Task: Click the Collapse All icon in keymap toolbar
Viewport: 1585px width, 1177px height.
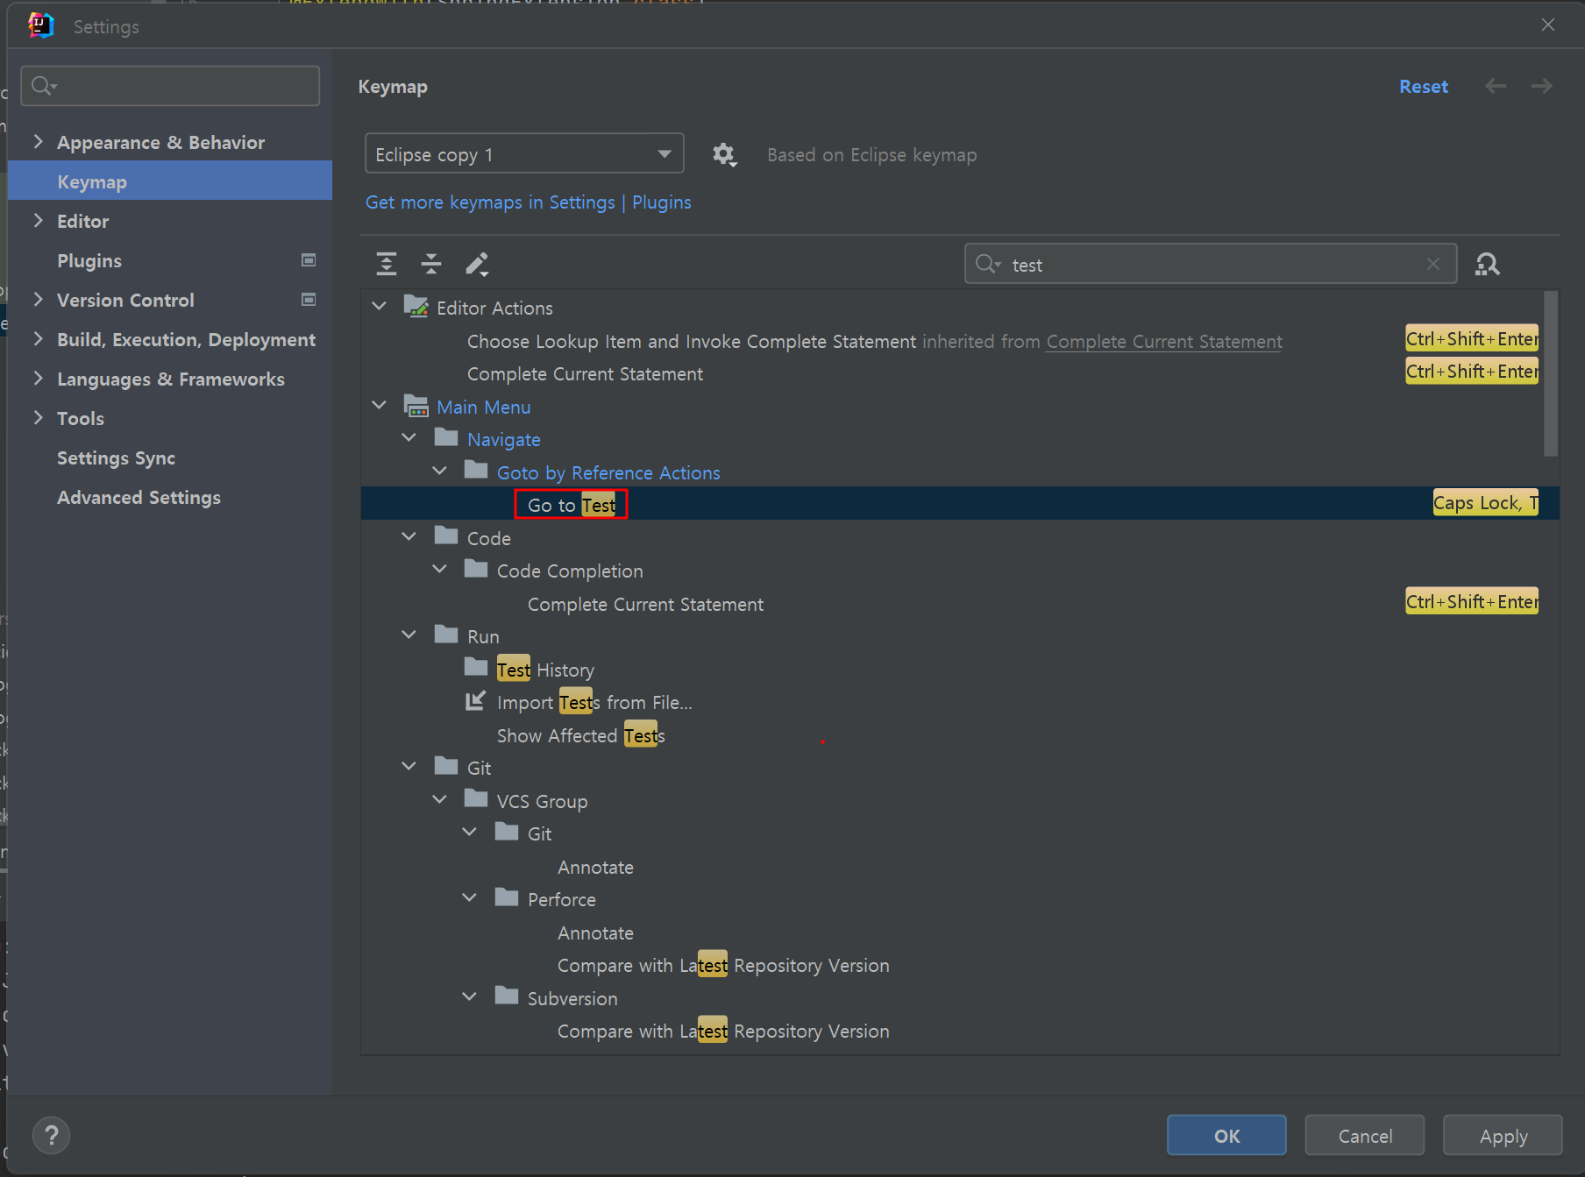Action: pyautogui.click(x=431, y=264)
